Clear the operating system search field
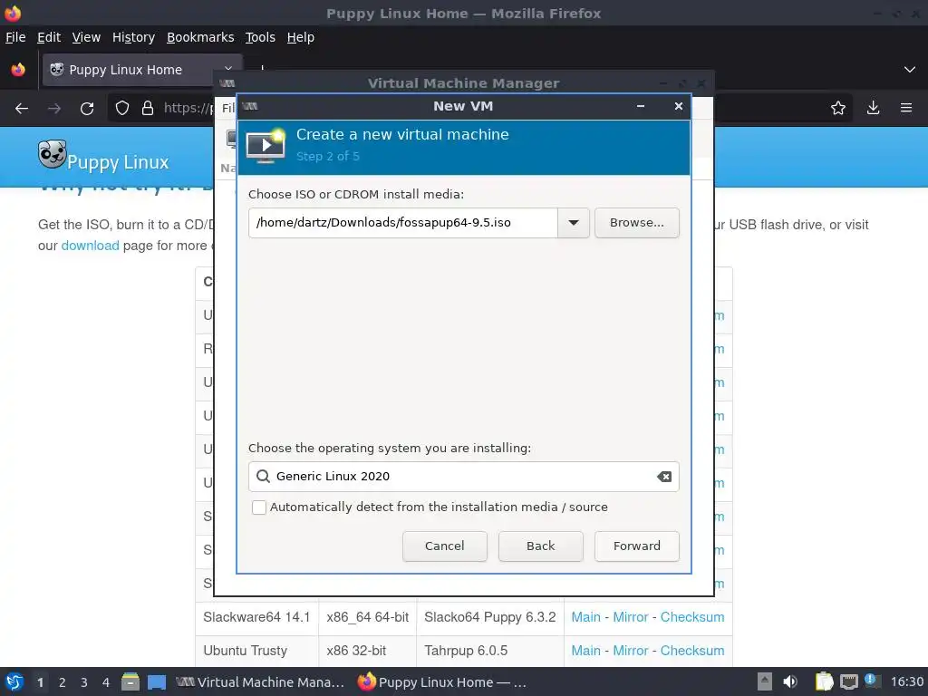 tap(664, 477)
